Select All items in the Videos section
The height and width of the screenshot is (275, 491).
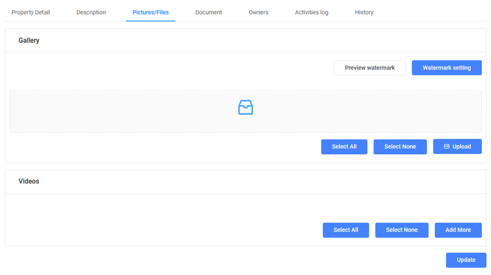[346, 230]
